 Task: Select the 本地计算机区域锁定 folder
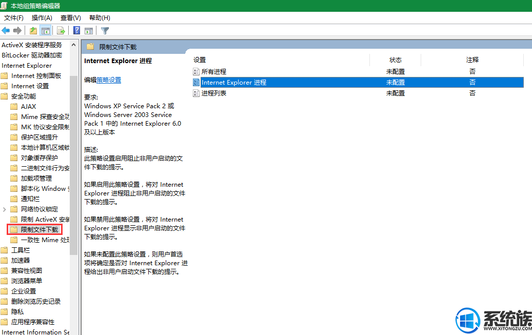click(40, 147)
